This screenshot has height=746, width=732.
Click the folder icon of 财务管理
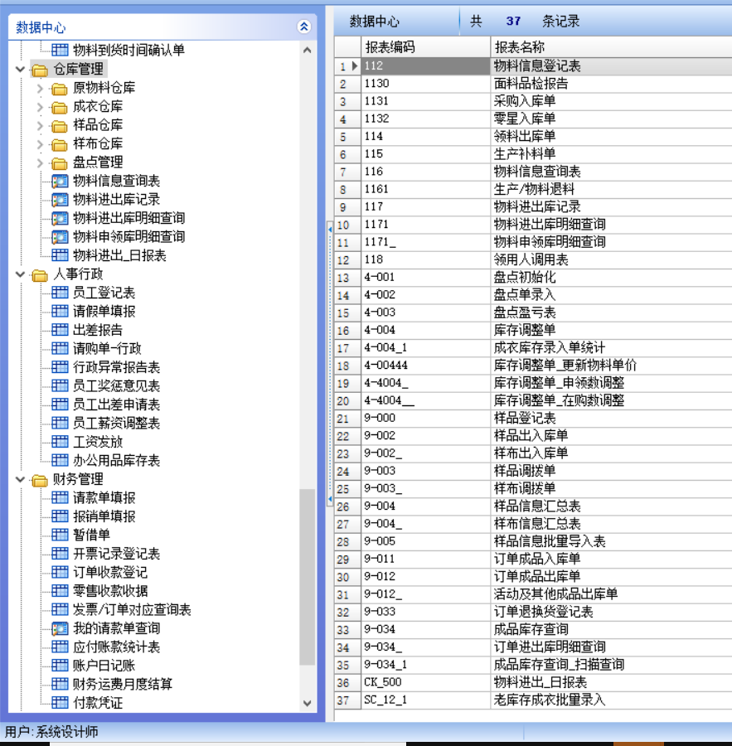(x=40, y=480)
